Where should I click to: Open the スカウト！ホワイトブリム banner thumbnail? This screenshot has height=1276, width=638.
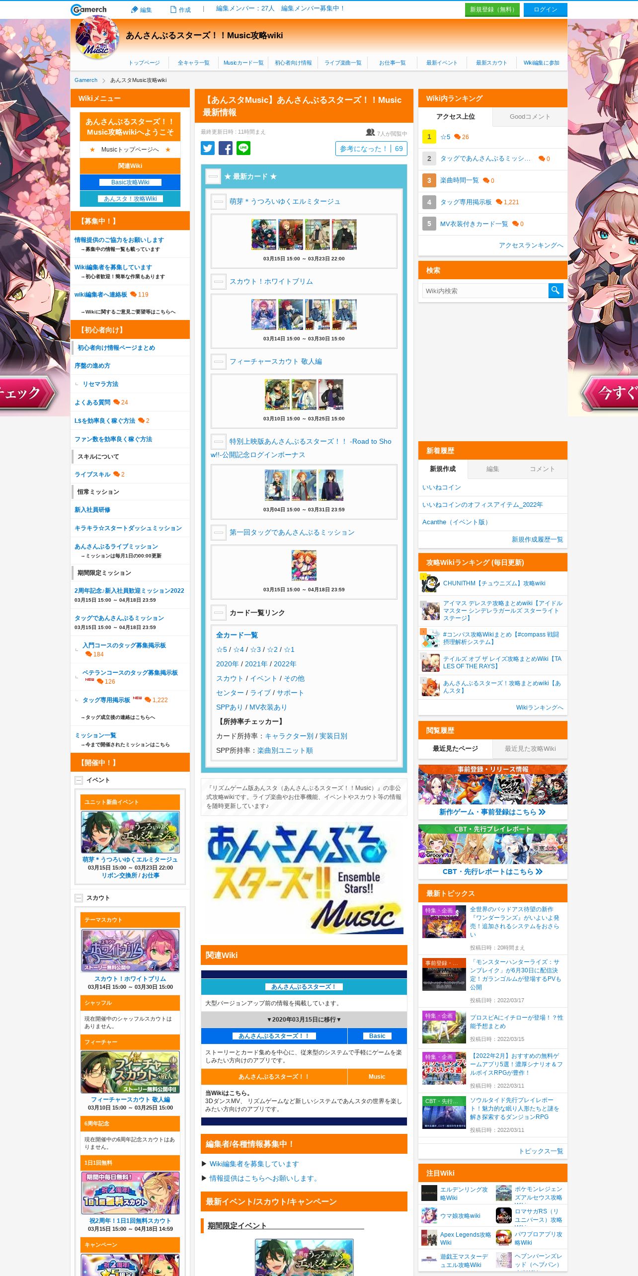coord(130,951)
